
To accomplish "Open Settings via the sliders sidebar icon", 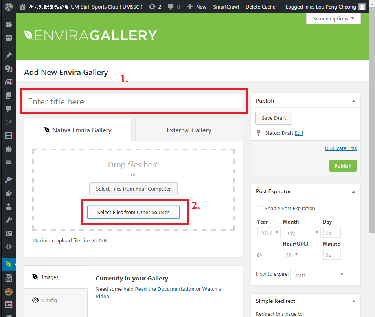I will pos(9,233).
